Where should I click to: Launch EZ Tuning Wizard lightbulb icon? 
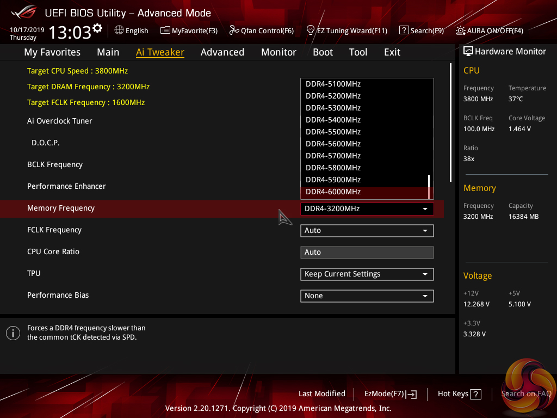[311, 30]
